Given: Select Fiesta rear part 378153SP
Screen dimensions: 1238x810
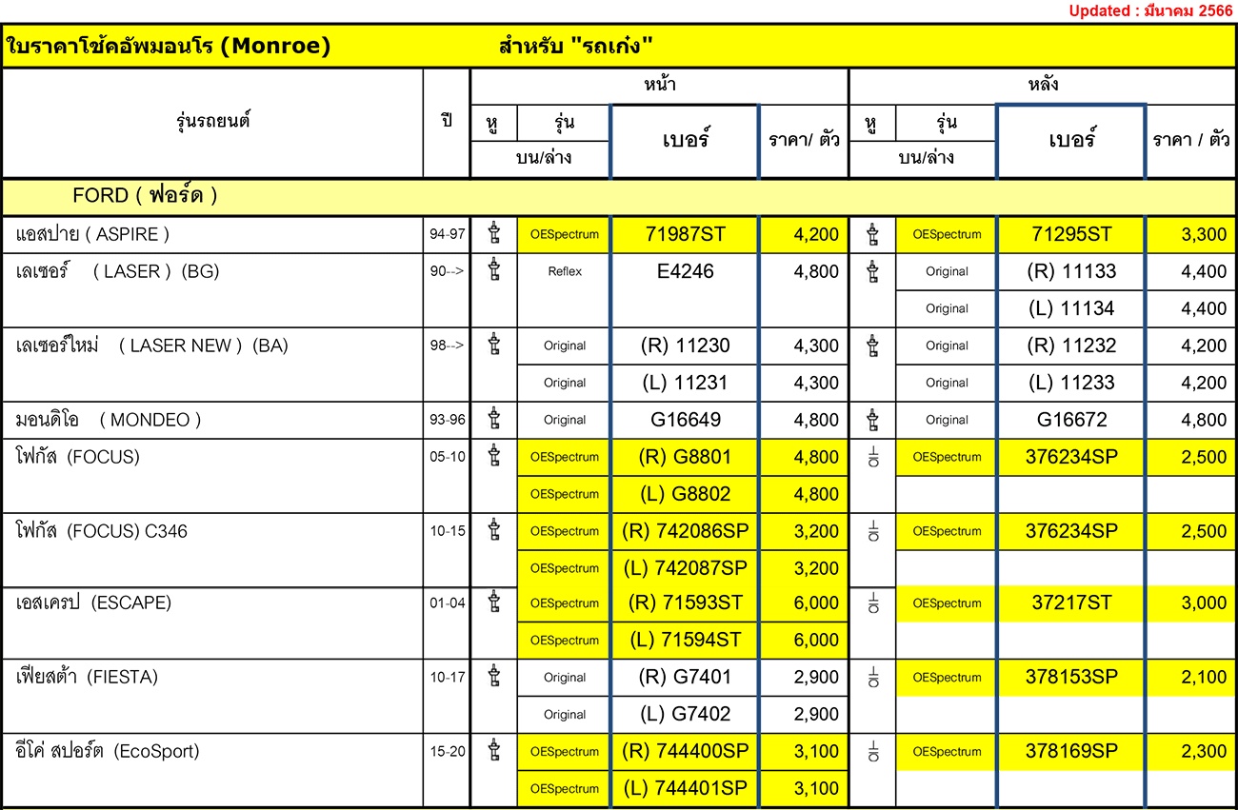Looking at the screenshot, I should 1071,678.
